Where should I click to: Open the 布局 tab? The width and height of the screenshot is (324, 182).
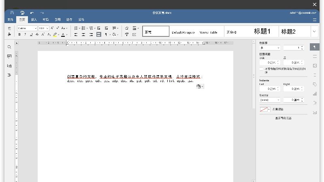coord(46,19)
